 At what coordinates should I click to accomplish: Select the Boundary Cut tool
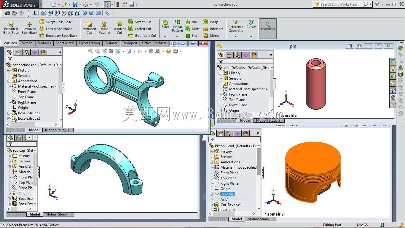coord(142,36)
